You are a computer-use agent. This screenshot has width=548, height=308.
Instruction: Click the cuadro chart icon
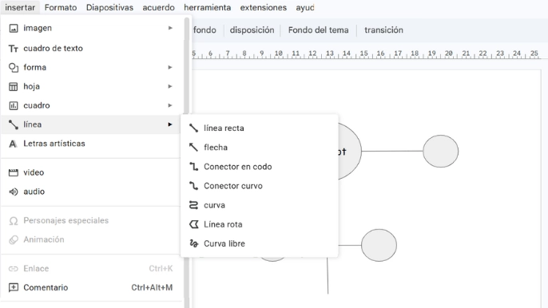(14, 105)
